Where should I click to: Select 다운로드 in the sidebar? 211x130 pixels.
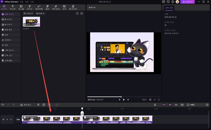(x=11, y=40)
